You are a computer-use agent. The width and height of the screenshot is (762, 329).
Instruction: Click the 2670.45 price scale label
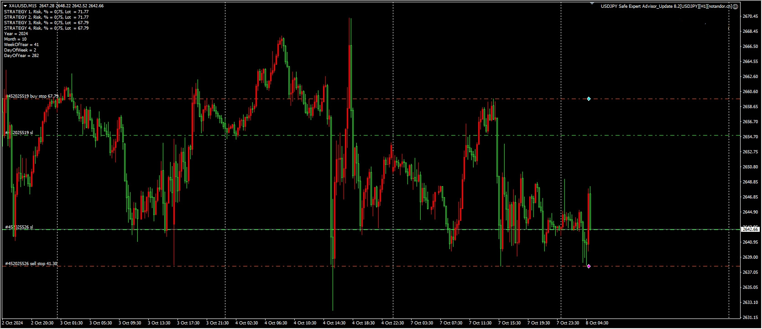pos(750,16)
